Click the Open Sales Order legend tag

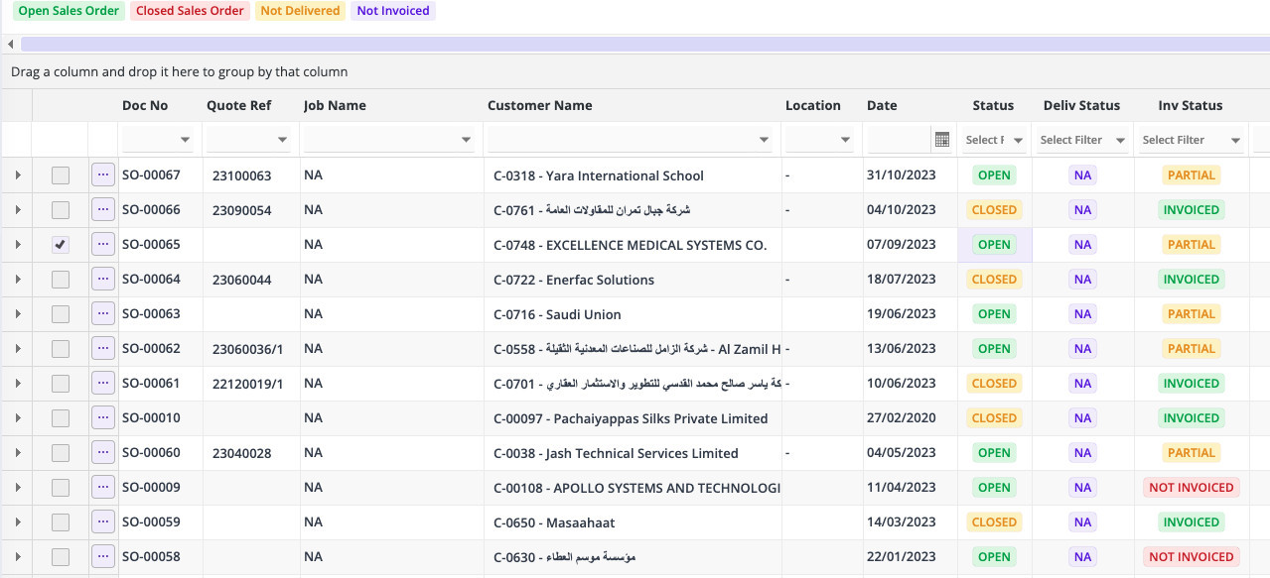tap(69, 11)
